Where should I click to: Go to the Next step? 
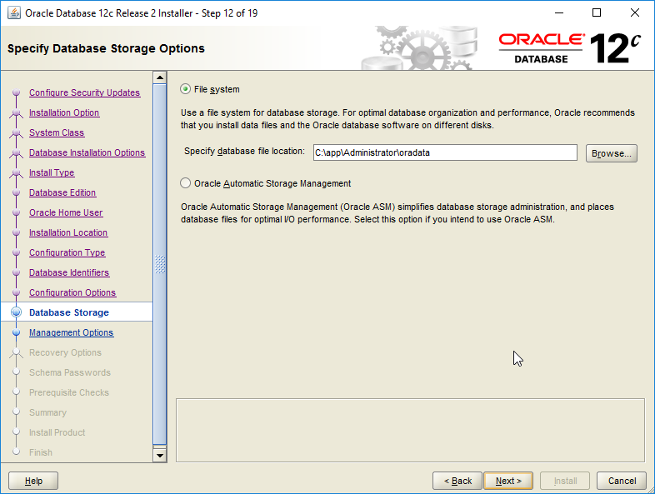pos(508,481)
